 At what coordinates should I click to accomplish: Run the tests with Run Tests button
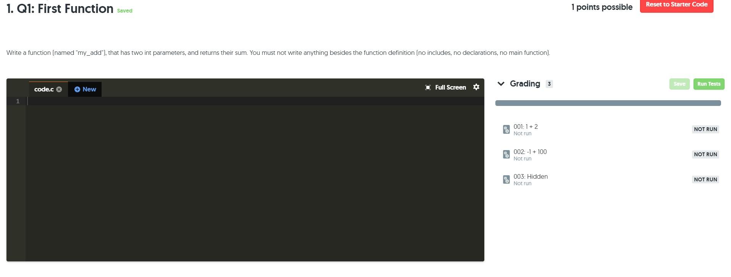(709, 84)
